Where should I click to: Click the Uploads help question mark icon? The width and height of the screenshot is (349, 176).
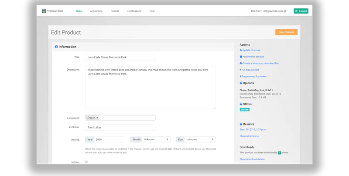241,83
